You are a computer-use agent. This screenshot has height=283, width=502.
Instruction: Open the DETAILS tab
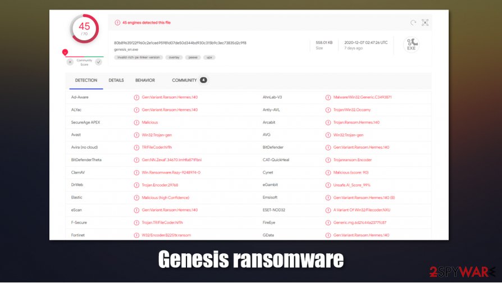[x=116, y=80]
